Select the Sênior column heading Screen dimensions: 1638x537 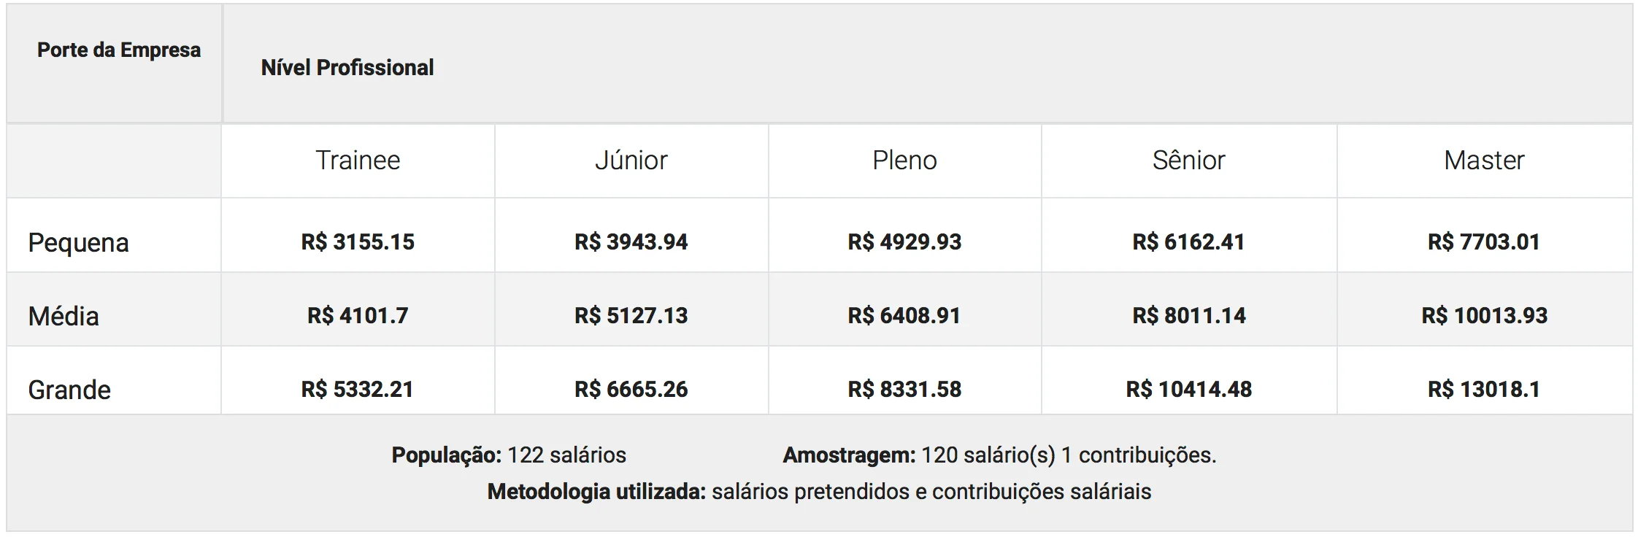(1188, 161)
